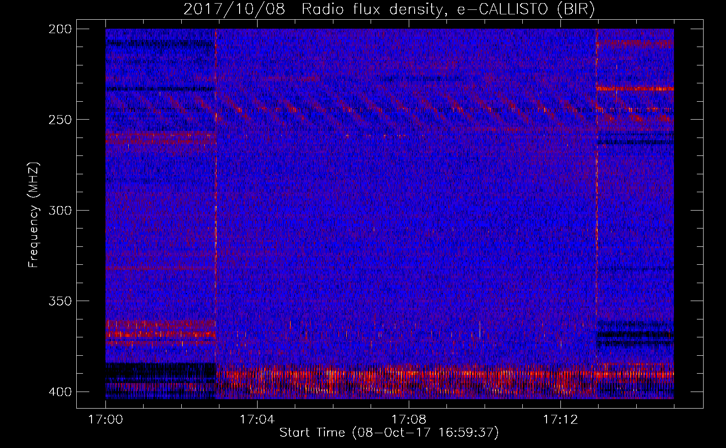Click the 300 frequency tick label

60,211
